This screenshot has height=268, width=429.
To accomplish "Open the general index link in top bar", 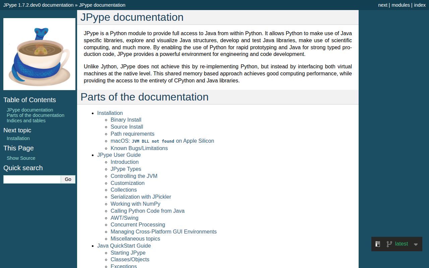I will point(420,5).
